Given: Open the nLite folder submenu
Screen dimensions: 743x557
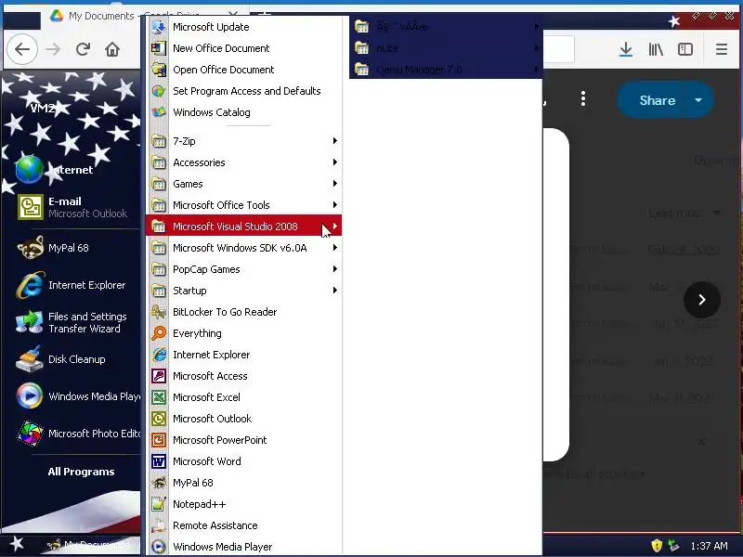Looking at the screenshot, I should (446, 48).
